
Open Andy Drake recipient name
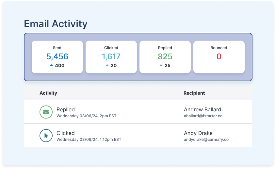click(198, 133)
